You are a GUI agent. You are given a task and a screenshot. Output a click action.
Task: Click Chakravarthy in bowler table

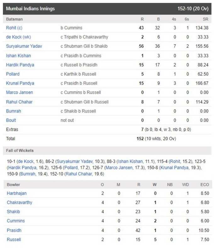(x=20, y=203)
